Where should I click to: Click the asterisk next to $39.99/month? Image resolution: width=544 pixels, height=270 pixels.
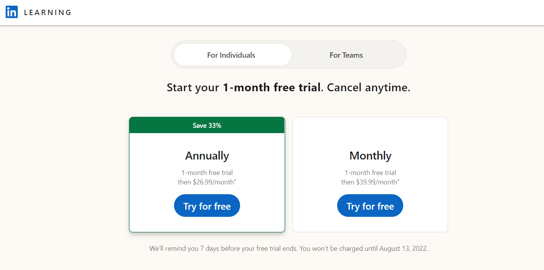(398, 179)
